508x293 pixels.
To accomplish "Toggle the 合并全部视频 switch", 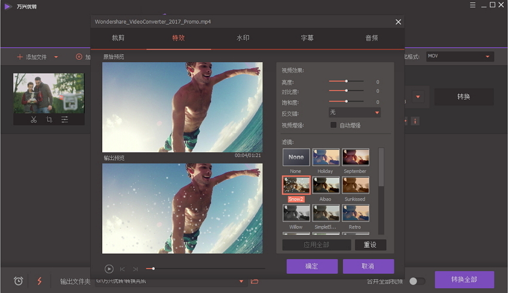I will [417, 281].
